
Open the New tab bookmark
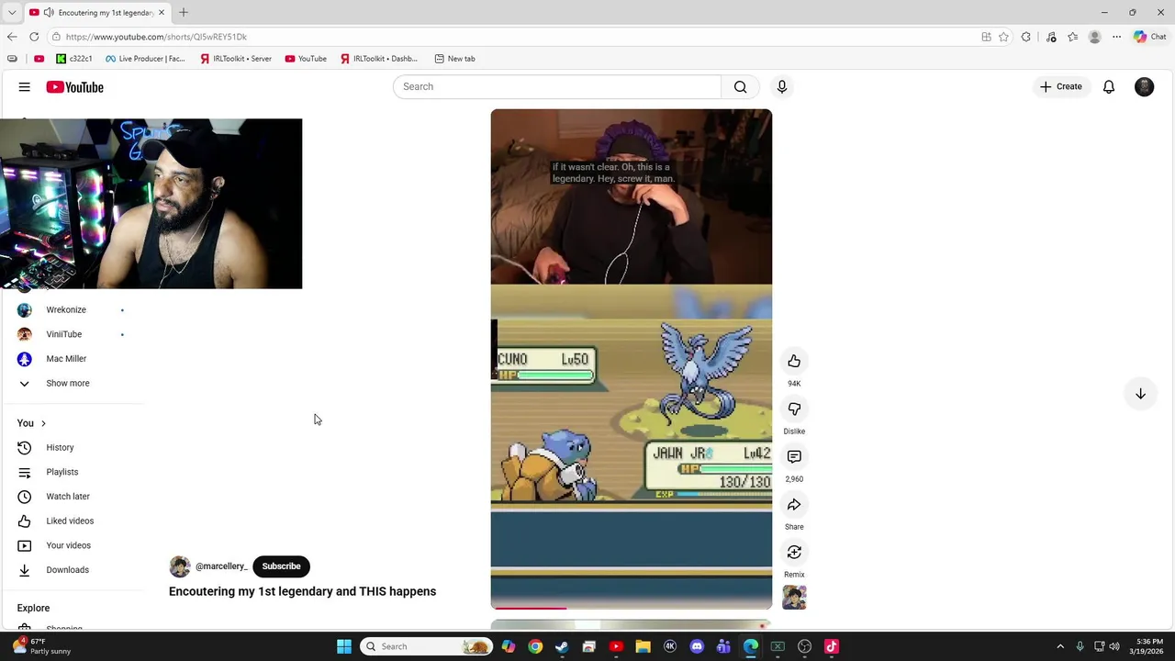(454, 59)
